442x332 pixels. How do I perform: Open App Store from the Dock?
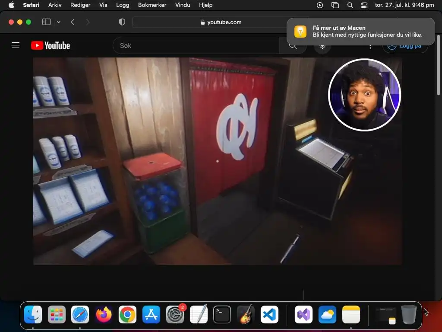(151, 315)
